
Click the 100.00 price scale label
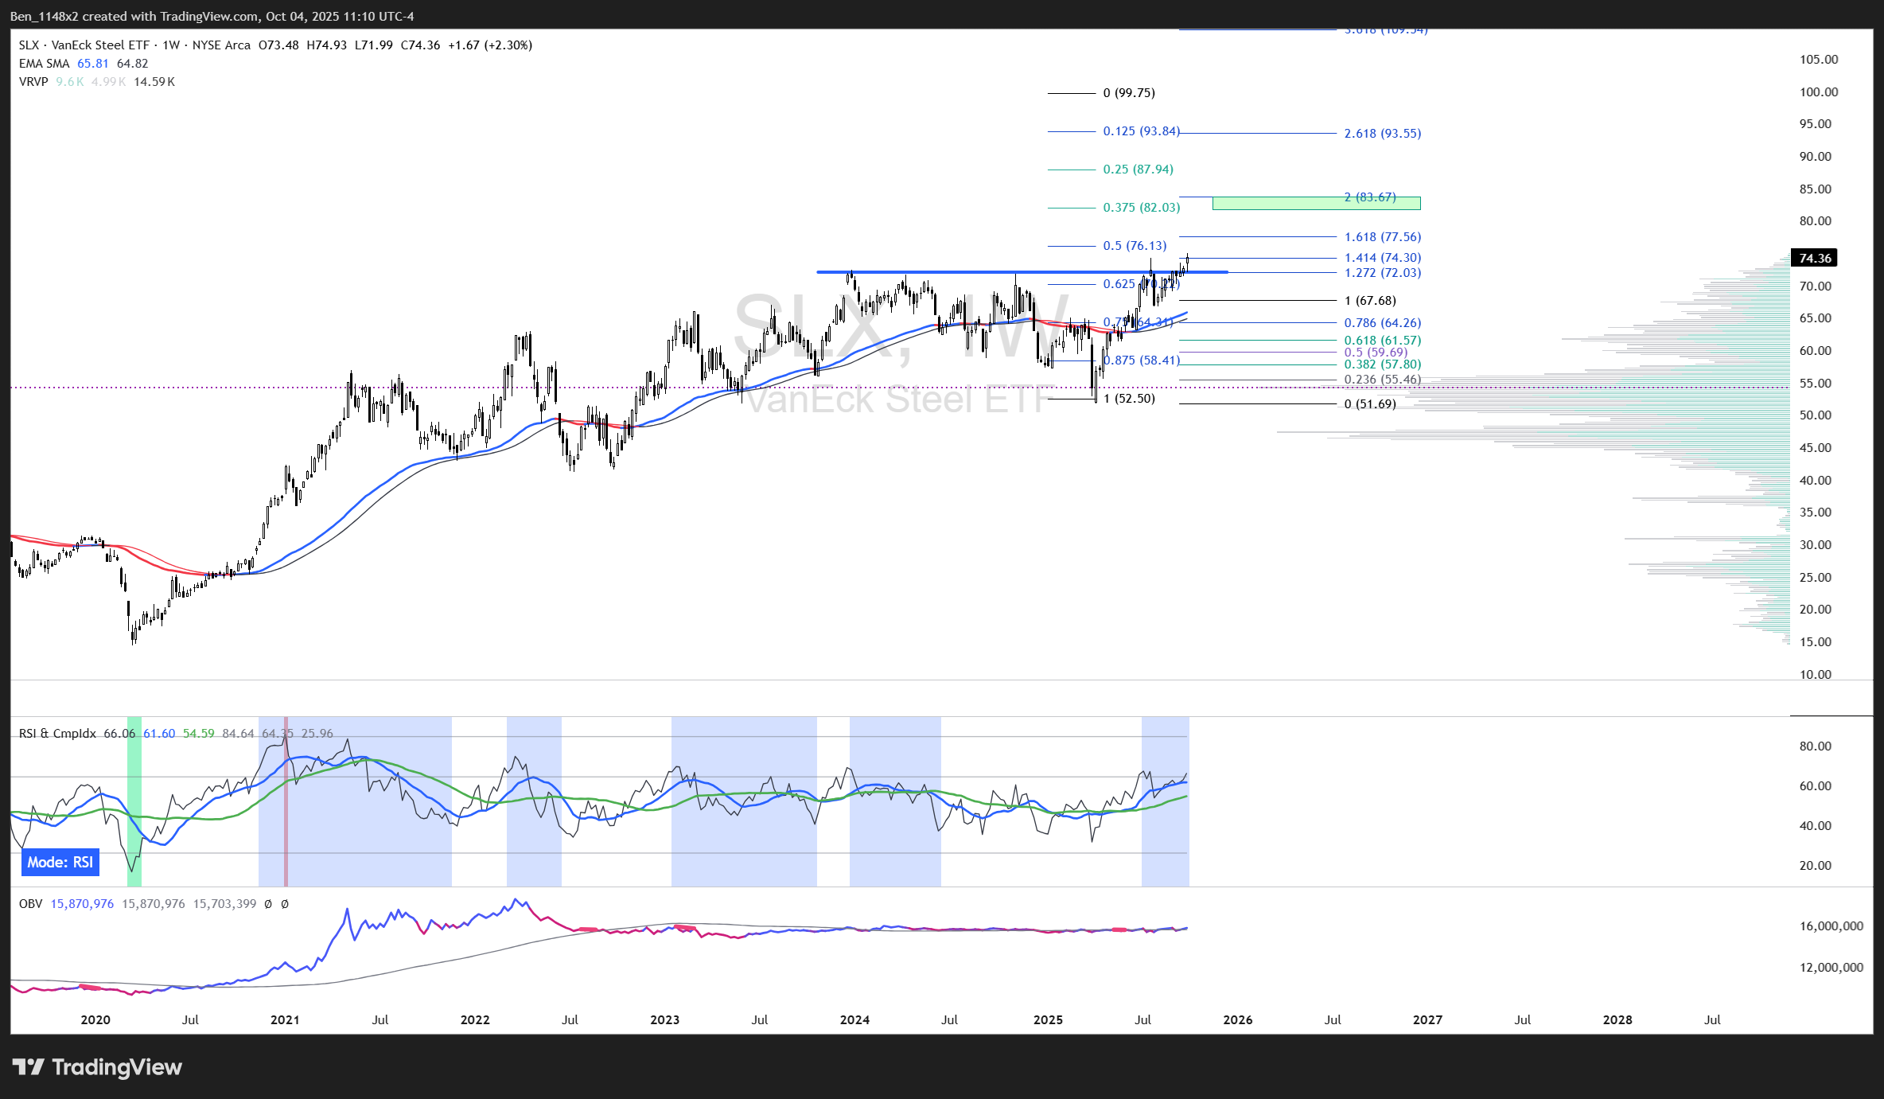[x=1818, y=92]
